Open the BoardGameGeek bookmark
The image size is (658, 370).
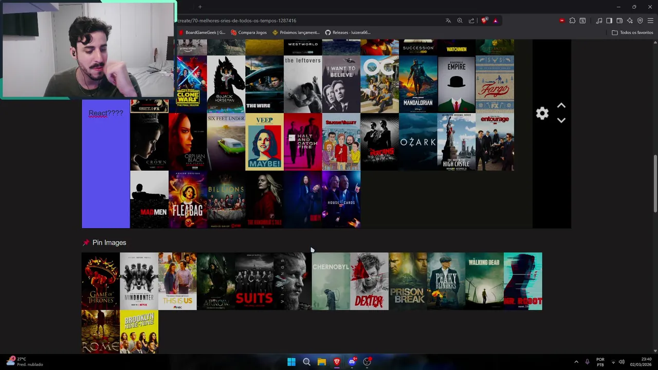tap(202, 32)
